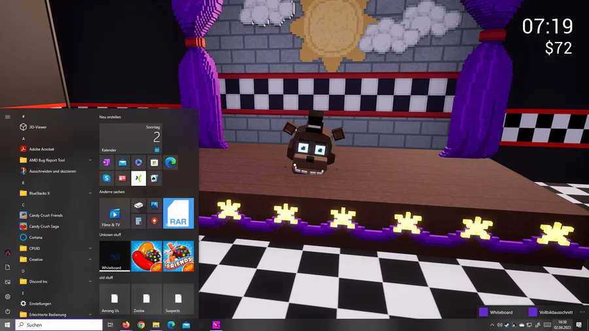Screen dimensions: 589x331
Task: Expand the AMD Bug Report Tool folder
Action: click(56, 160)
